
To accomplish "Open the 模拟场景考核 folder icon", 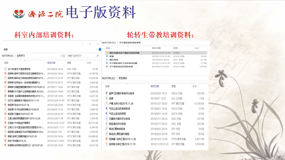I will 107,53.
